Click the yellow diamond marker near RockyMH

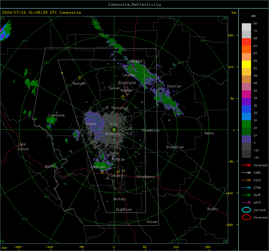(80, 78)
